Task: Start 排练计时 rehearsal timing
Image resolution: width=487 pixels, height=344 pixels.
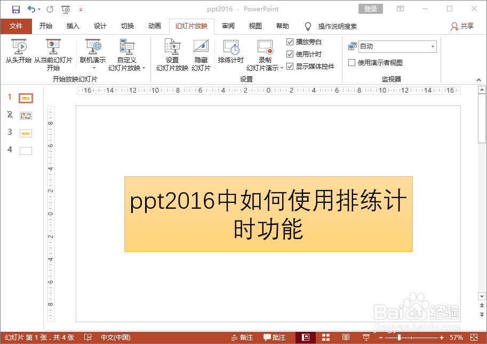Action: (231, 52)
